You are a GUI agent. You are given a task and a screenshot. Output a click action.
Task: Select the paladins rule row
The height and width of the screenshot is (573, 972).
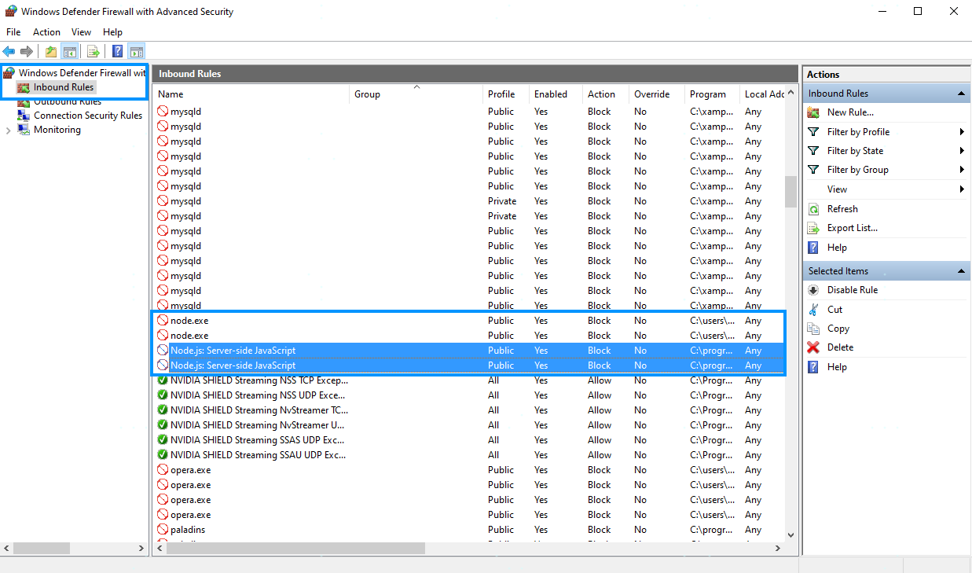pyautogui.click(x=468, y=530)
